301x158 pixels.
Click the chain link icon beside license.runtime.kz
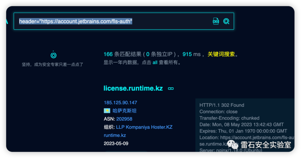point(171,89)
